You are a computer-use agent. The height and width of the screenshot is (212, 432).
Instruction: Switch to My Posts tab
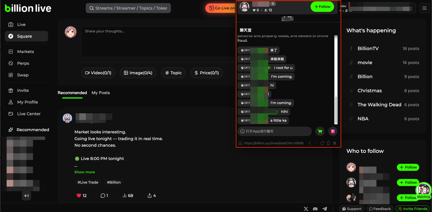pos(101,93)
